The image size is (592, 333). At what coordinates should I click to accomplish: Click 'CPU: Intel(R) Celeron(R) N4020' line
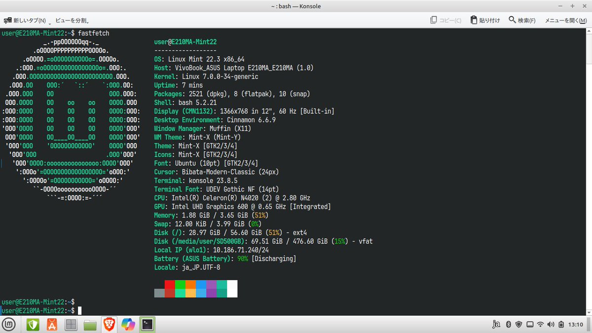coord(232,198)
